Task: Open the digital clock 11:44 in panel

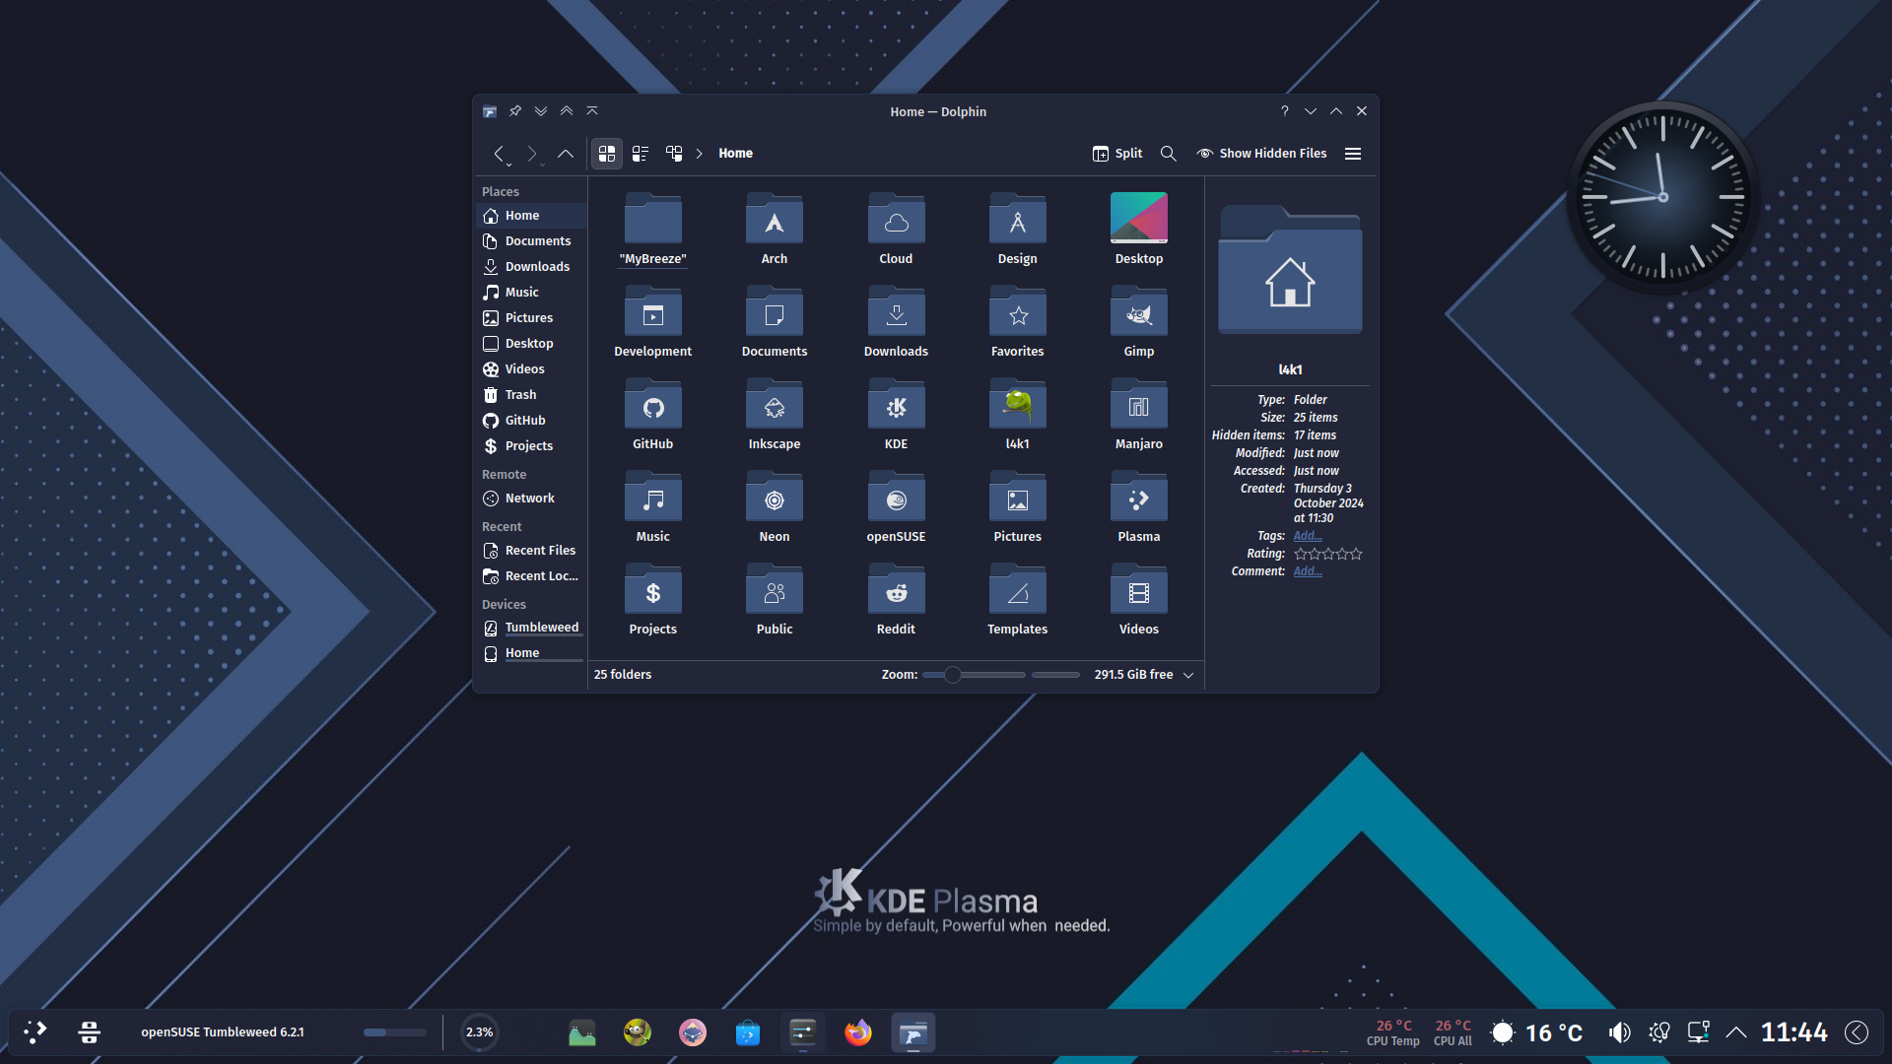Action: 1793,1032
